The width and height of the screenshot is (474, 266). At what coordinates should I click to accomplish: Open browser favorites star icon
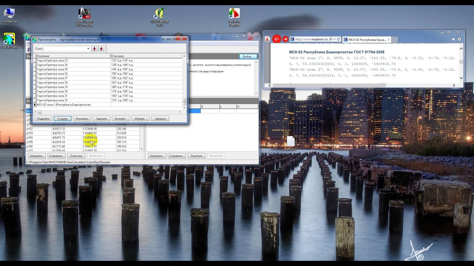(453, 39)
